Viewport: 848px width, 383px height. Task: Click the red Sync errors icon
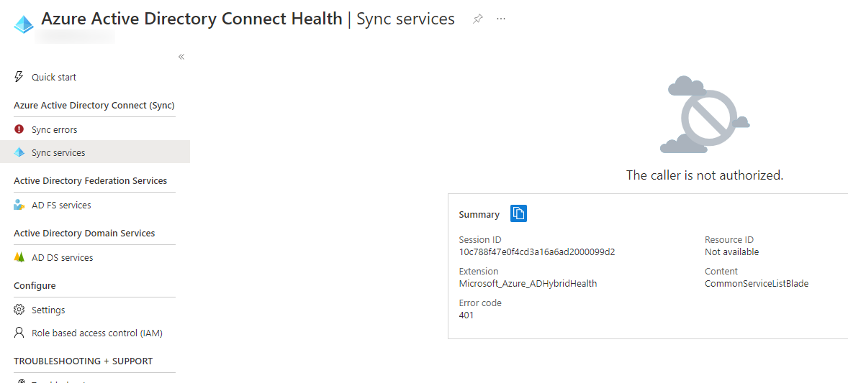point(19,129)
